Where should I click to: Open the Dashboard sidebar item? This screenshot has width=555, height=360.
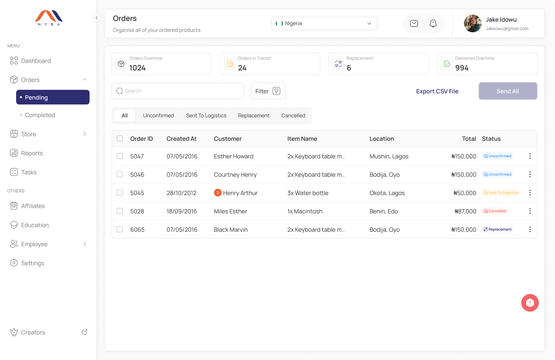36,61
